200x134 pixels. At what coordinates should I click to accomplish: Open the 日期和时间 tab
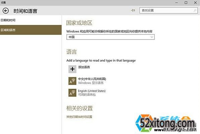pos(8,20)
